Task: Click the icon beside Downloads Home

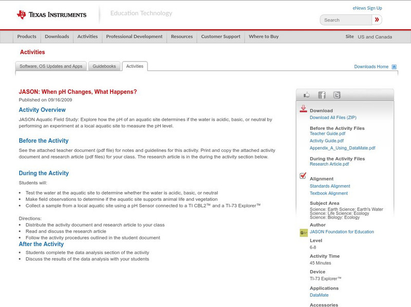Action: [x=394, y=67]
